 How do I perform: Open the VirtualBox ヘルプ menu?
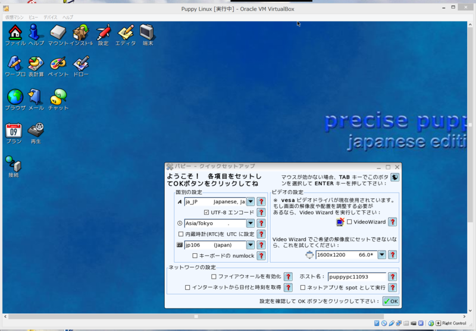pyautogui.click(x=68, y=17)
